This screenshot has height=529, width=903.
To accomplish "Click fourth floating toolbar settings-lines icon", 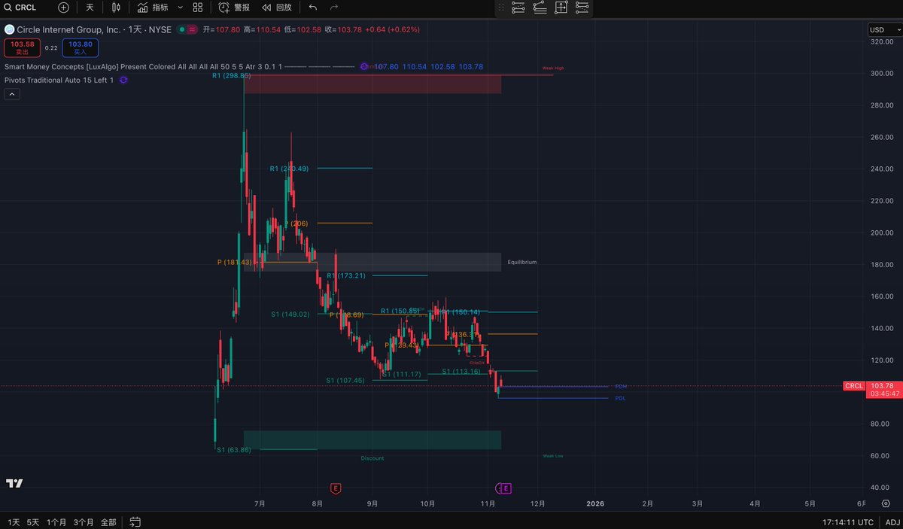I will tap(582, 8).
